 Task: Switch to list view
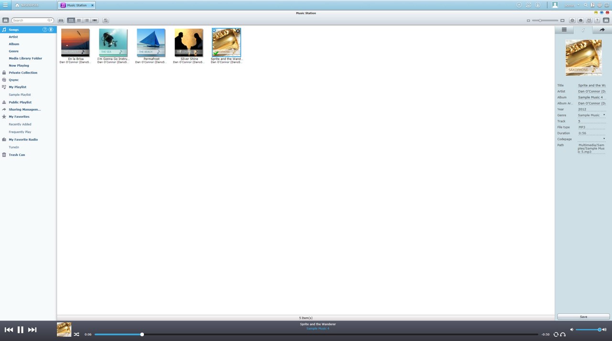click(x=79, y=21)
